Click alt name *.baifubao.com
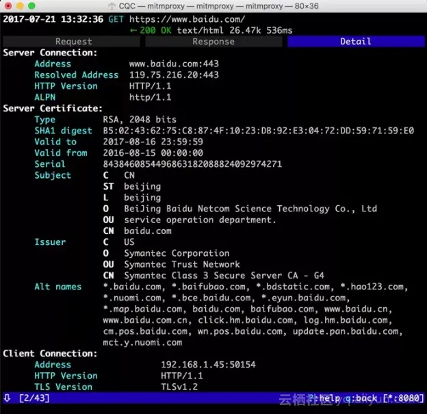Viewport: 427px width, 414px height. click(x=209, y=287)
